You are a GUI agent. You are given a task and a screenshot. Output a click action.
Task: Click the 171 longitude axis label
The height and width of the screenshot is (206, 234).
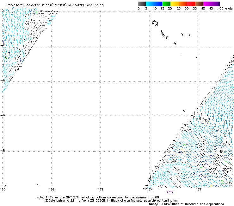click(101, 190)
